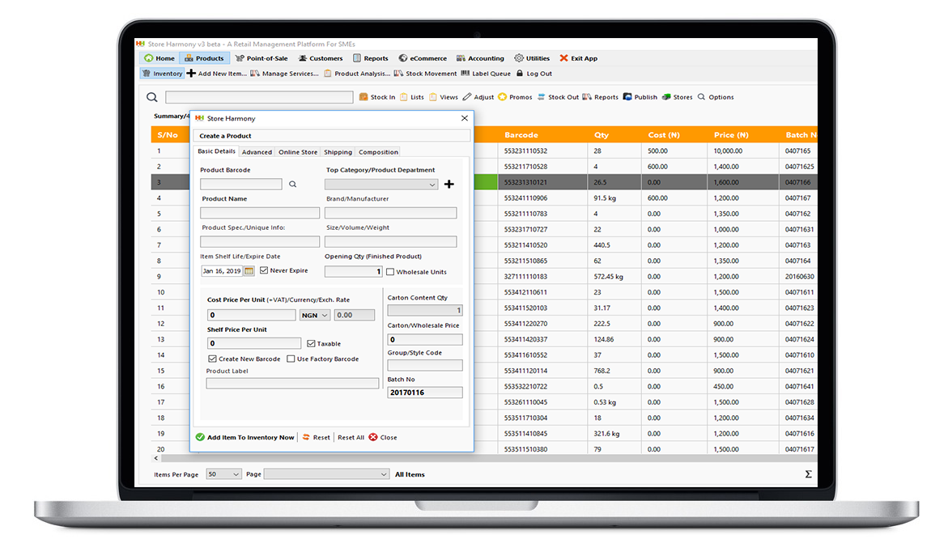Click the plus icon to add category
The image size is (948, 539).
(449, 185)
